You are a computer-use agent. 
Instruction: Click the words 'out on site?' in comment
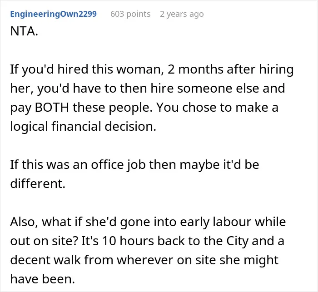44,241
